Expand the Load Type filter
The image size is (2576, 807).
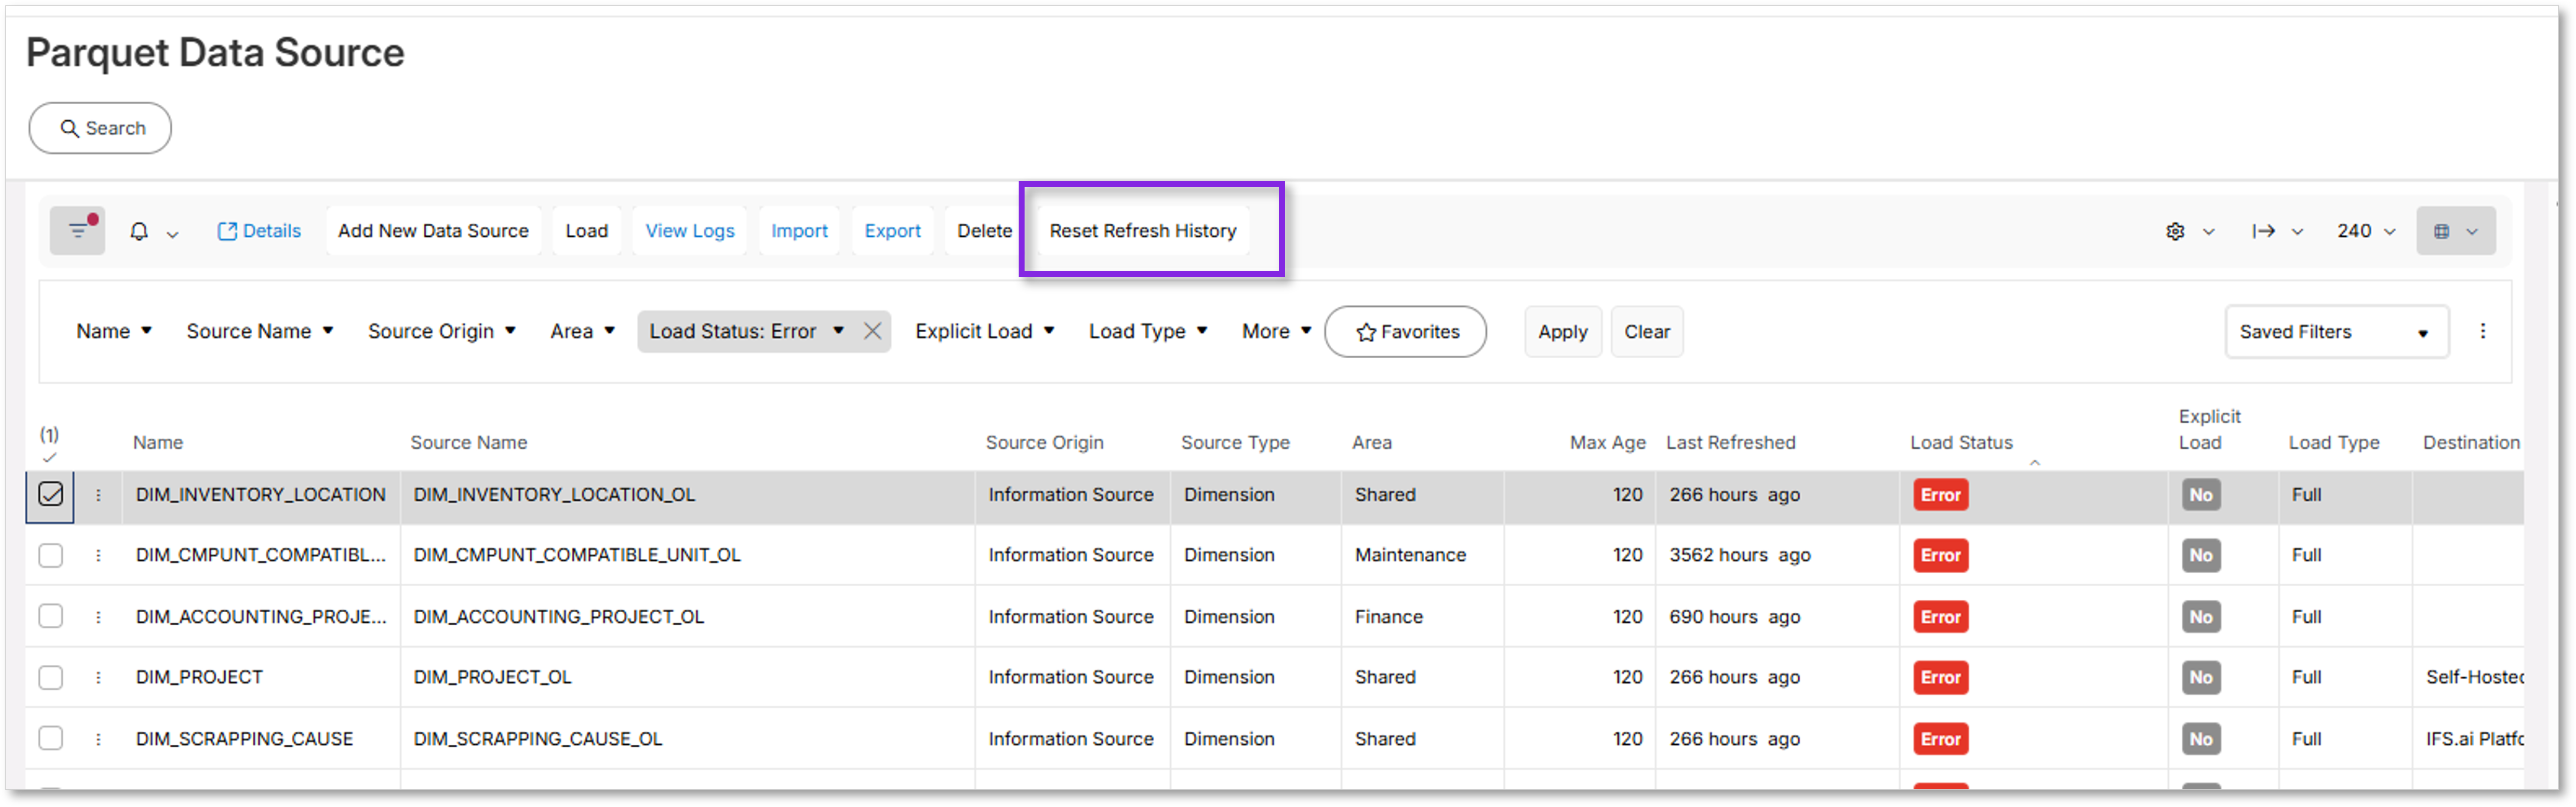click(x=1147, y=331)
